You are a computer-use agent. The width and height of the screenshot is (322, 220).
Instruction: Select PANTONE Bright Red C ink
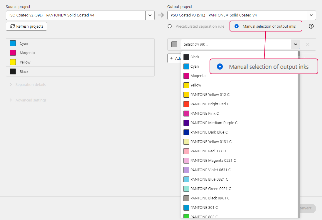(240, 104)
